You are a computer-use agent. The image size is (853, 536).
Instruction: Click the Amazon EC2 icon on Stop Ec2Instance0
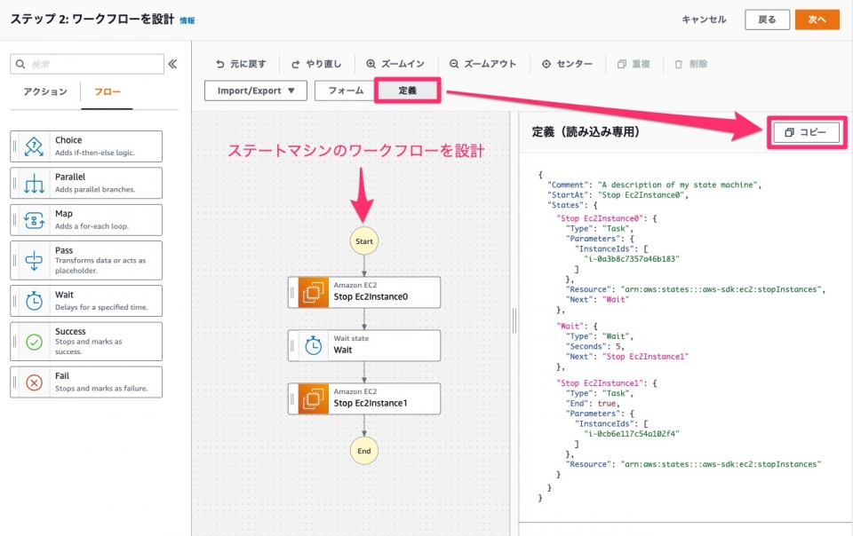(314, 292)
